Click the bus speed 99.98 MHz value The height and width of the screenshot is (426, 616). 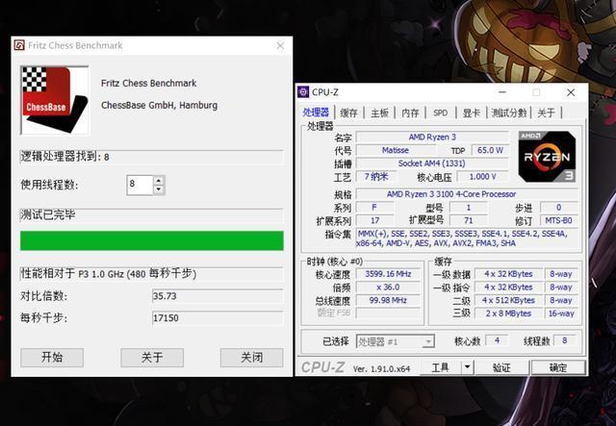(388, 300)
